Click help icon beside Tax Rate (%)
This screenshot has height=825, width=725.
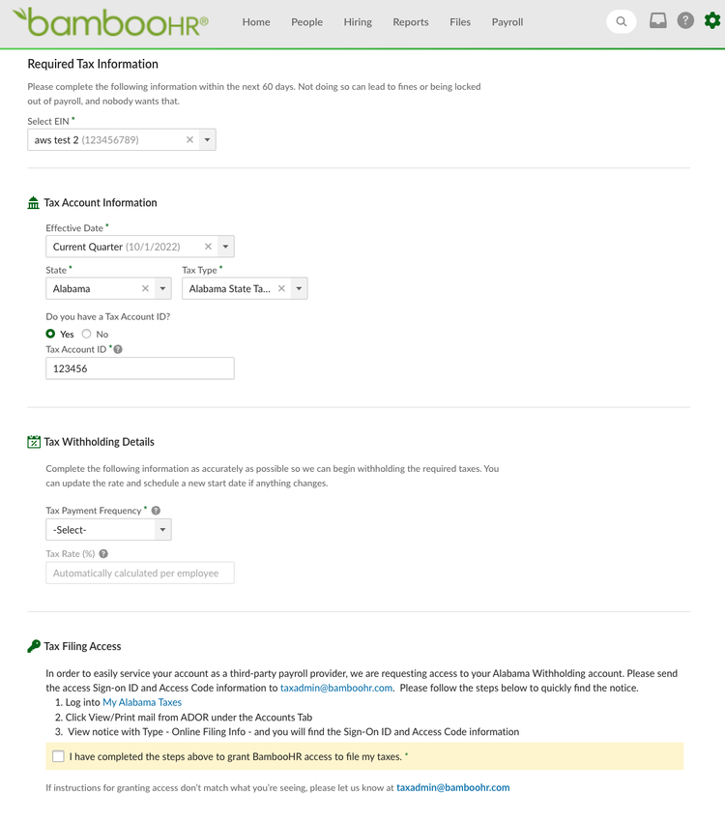coord(103,553)
